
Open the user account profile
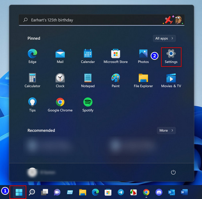[x=41, y=172]
